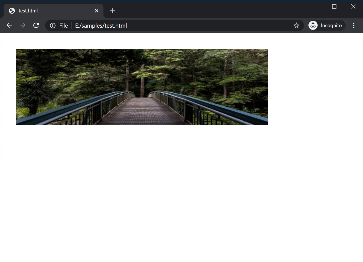Click the globe favicon on the test.html tab
The image size is (363, 262).
pyautogui.click(x=11, y=11)
